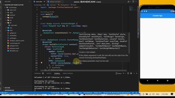Click the feedback icon in status bar
The width and height of the screenshot is (175, 98).
(x=133, y=93)
